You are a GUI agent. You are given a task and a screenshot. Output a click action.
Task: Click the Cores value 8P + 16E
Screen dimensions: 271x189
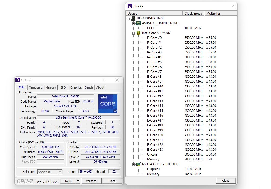pos(86,172)
